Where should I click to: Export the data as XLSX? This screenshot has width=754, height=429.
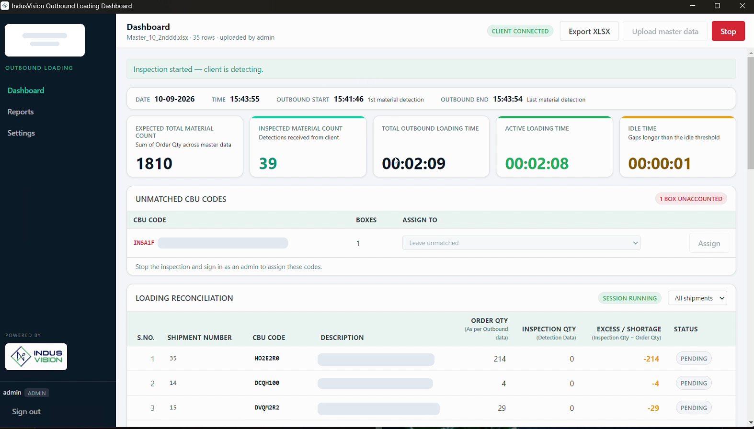[x=589, y=31]
